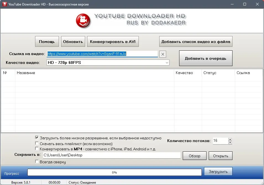Click the Загрузить download button

(218, 172)
